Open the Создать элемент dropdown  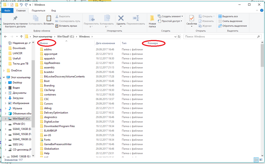click(170, 16)
